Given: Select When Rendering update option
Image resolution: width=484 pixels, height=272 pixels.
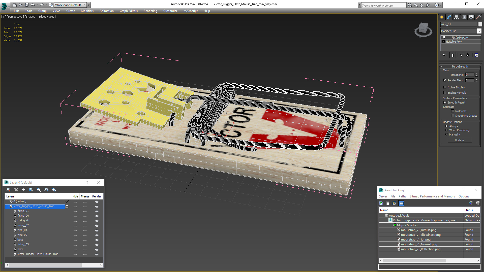Looking at the screenshot, I should coord(447,130).
